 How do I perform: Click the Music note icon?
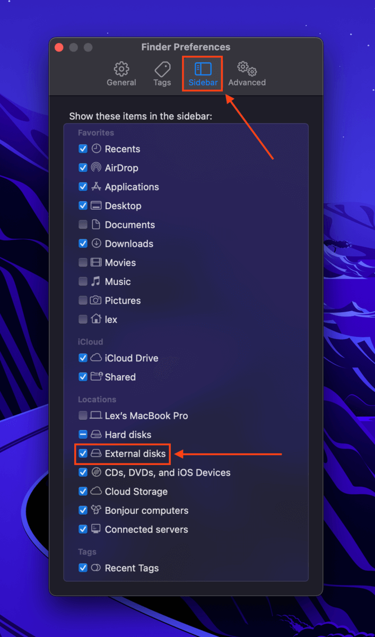click(x=96, y=281)
